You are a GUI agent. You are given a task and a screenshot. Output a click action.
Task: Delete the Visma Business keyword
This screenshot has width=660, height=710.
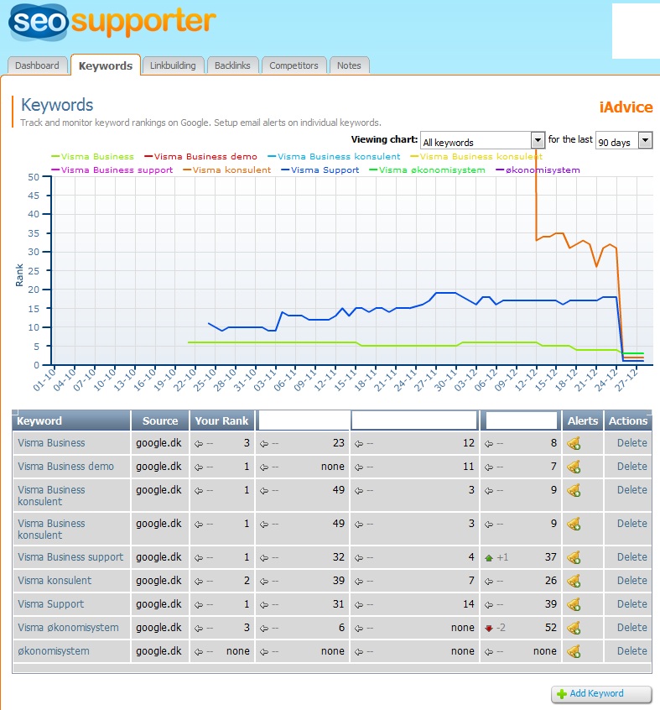click(x=631, y=443)
